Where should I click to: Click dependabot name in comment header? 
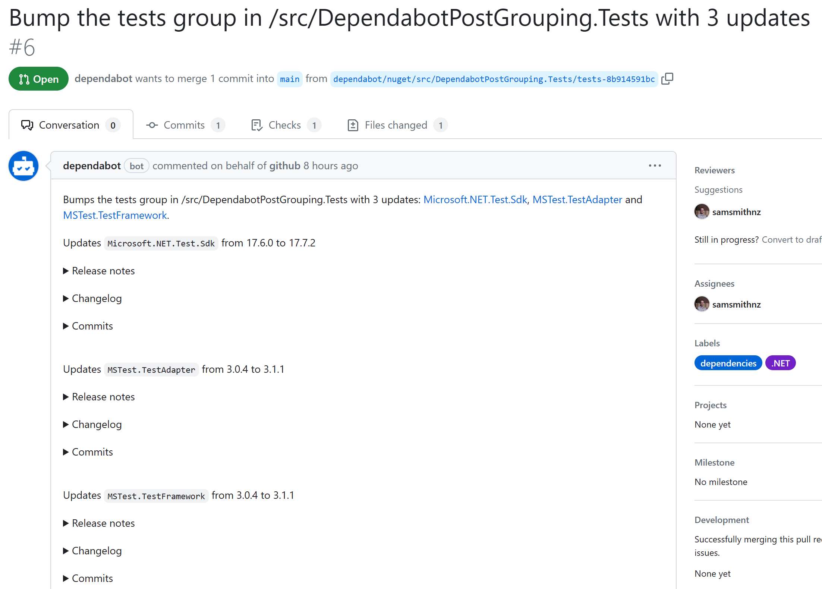[92, 166]
